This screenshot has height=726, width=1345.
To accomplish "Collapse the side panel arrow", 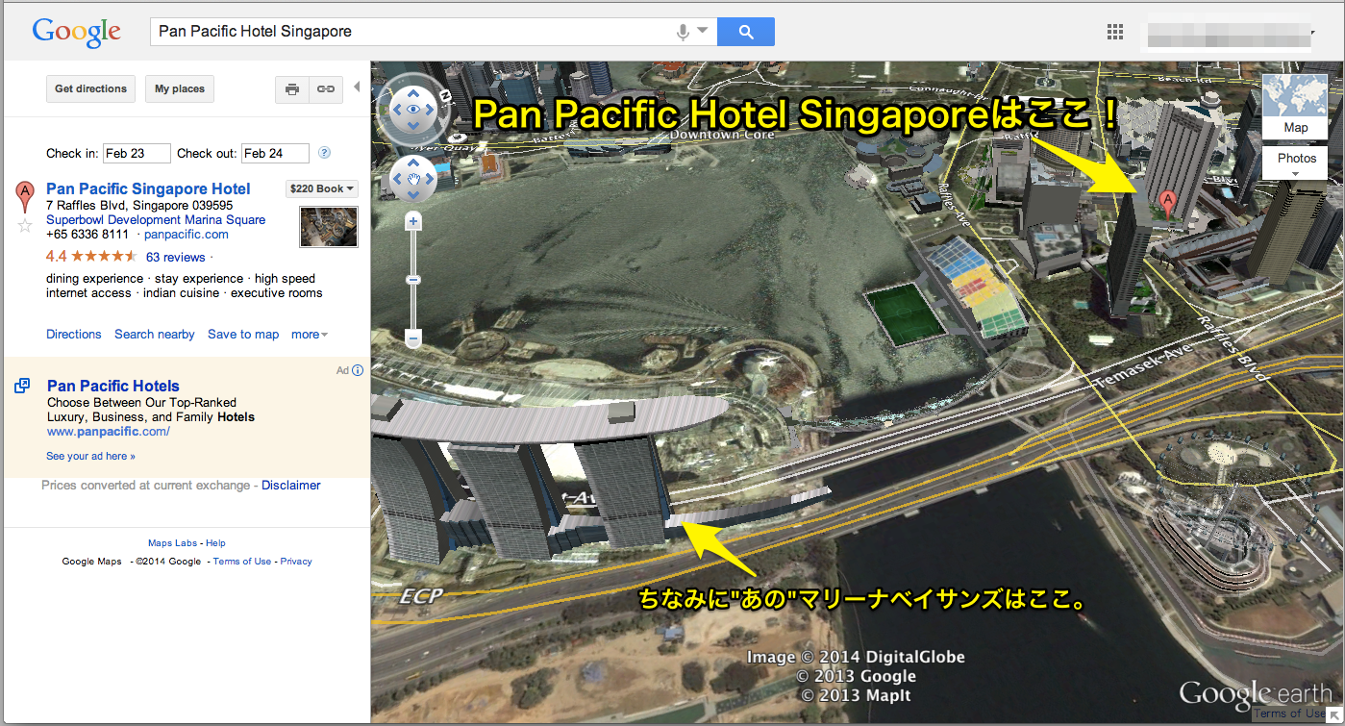I will click(357, 88).
